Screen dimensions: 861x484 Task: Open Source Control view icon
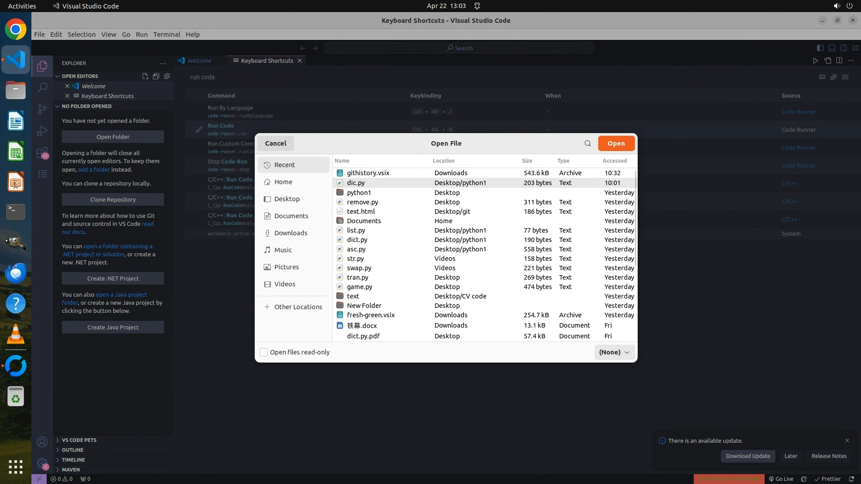42,109
